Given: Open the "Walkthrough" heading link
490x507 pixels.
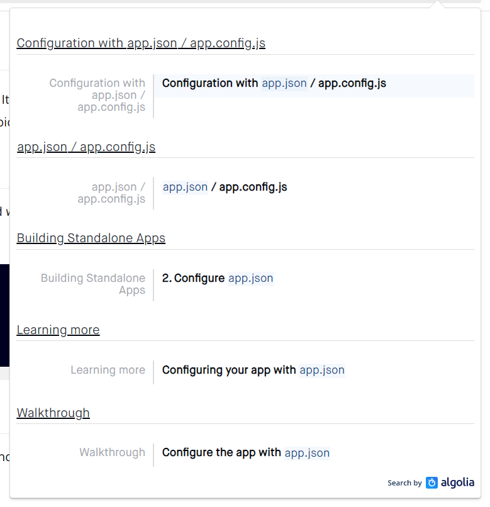Looking at the screenshot, I should [53, 413].
